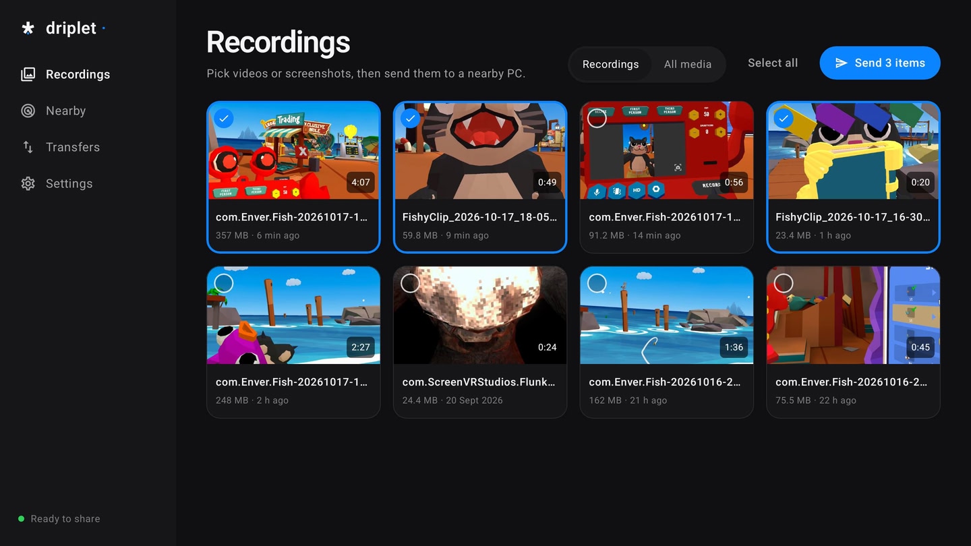Click the FishyClip_2026-10-17_16-30 file name
Image resolution: width=971 pixels, height=546 pixels.
point(852,217)
